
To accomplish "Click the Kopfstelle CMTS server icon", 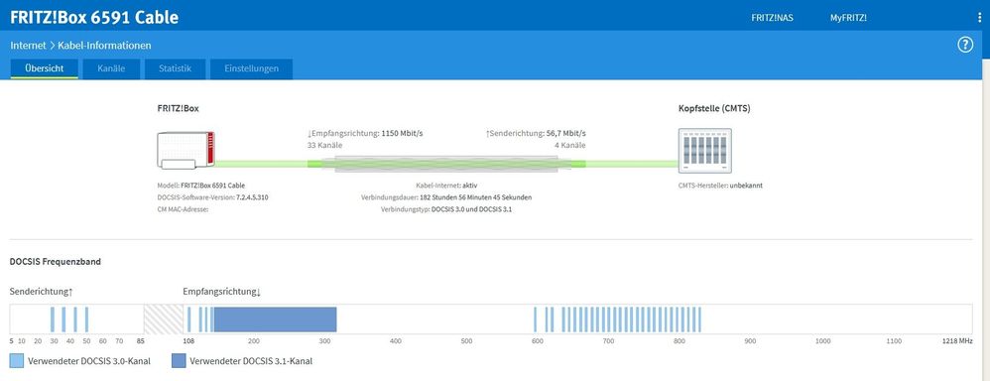I will pyautogui.click(x=704, y=151).
